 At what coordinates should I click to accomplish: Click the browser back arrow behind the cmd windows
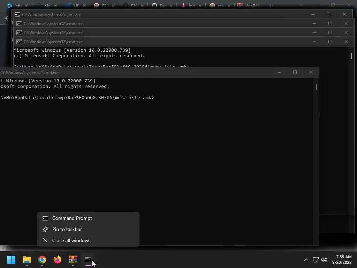click(7, 18)
